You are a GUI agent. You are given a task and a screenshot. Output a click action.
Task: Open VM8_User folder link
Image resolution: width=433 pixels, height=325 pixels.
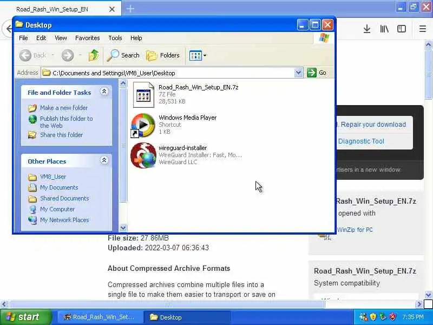pyautogui.click(x=53, y=177)
